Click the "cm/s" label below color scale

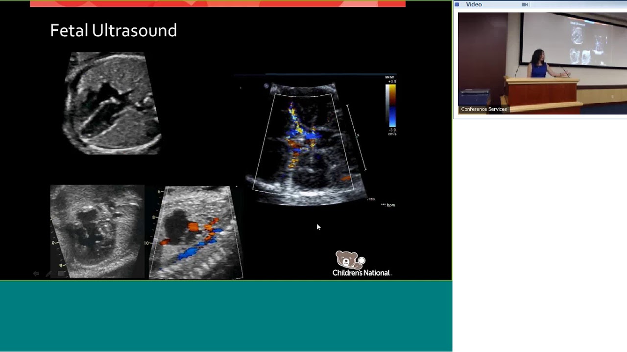click(x=392, y=134)
